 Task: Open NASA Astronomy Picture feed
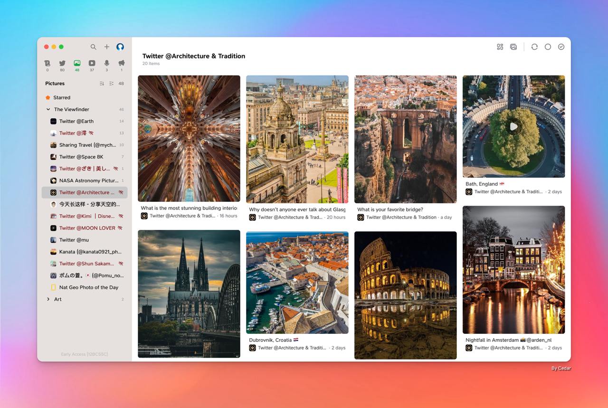85,180
